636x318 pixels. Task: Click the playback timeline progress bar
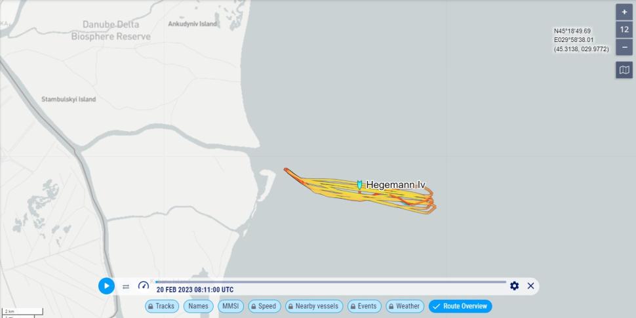click(x=330, y=282)
